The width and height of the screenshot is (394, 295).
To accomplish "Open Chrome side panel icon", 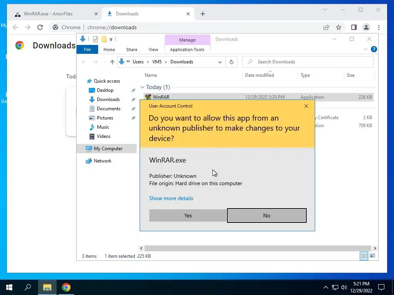I will point(354,27).
